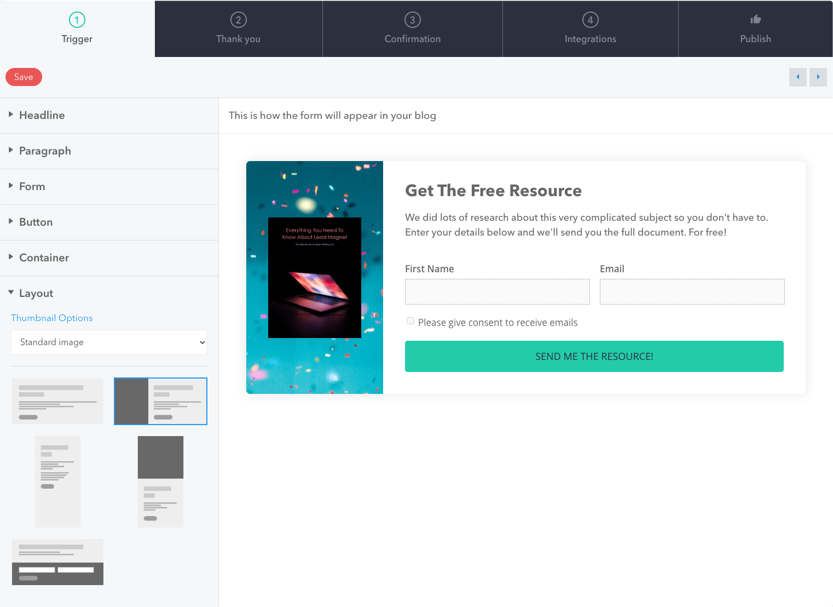Choose the image-on-top layout thumbnail
The image size is (833, 607).
[160, 482]
